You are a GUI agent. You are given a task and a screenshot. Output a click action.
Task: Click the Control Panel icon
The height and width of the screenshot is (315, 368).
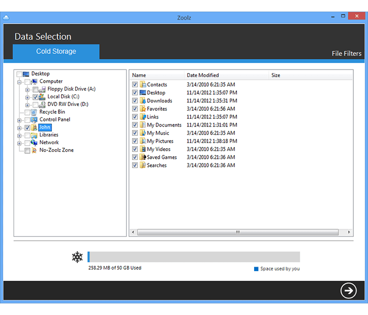pos(34,120)
